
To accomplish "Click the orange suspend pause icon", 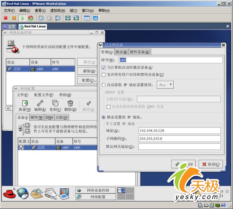I will coord(14,18).
